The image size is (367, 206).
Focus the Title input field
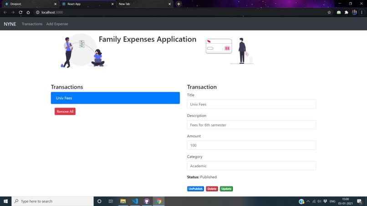[x=252, y=104]
